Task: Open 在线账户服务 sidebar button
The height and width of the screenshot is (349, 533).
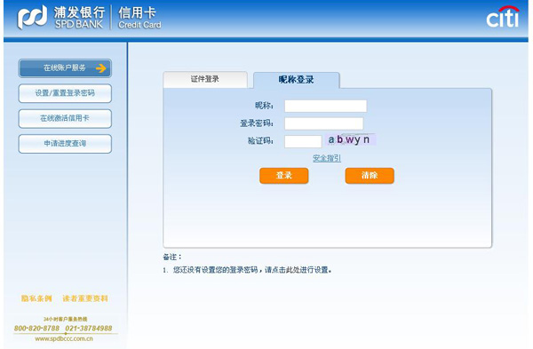Action: coord(65,68)
